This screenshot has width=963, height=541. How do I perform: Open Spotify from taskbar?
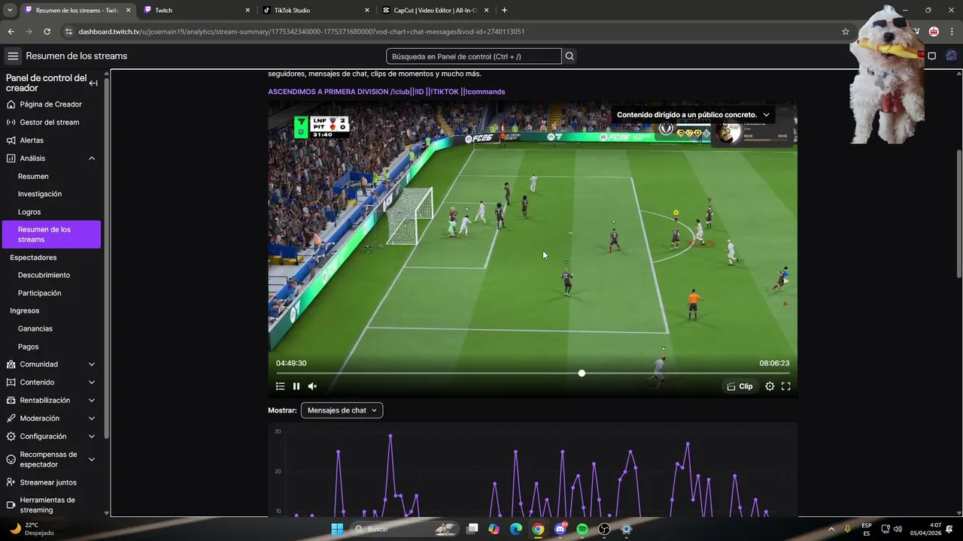click(x=582, y=529)
